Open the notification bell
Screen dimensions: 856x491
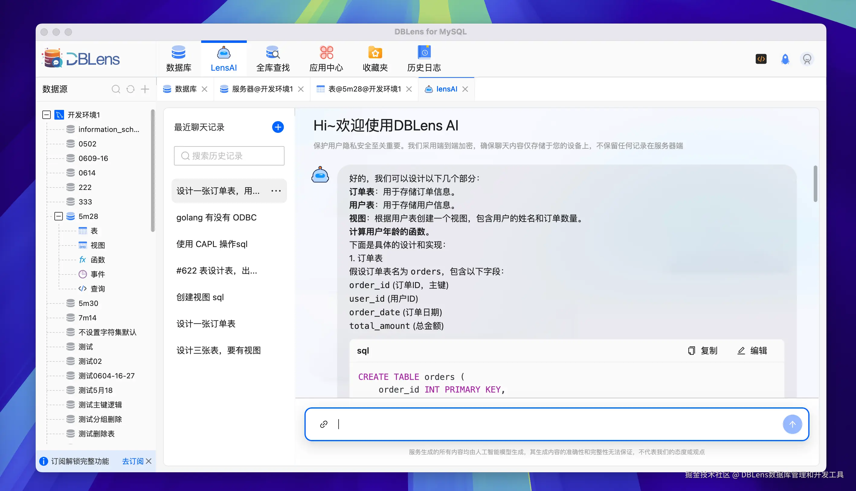click(x=785, y=59)
